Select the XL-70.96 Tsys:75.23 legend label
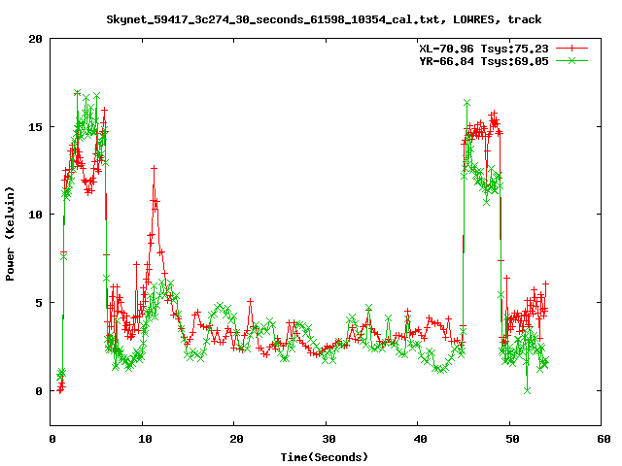Screen dimensions: 622x466 pyautogui.click(x=479, y=48)
